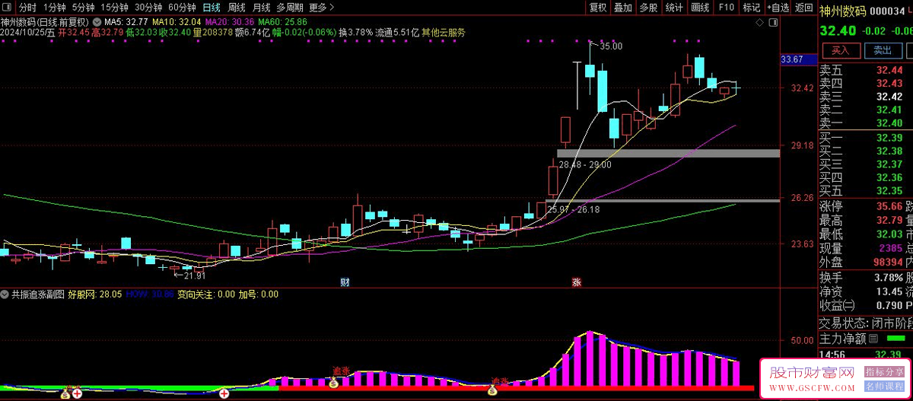Image resolution: width=913 pixels, height=401 pixels.
Task: Click the 涨 marker below candles
Action: click(x=577, y=282)
